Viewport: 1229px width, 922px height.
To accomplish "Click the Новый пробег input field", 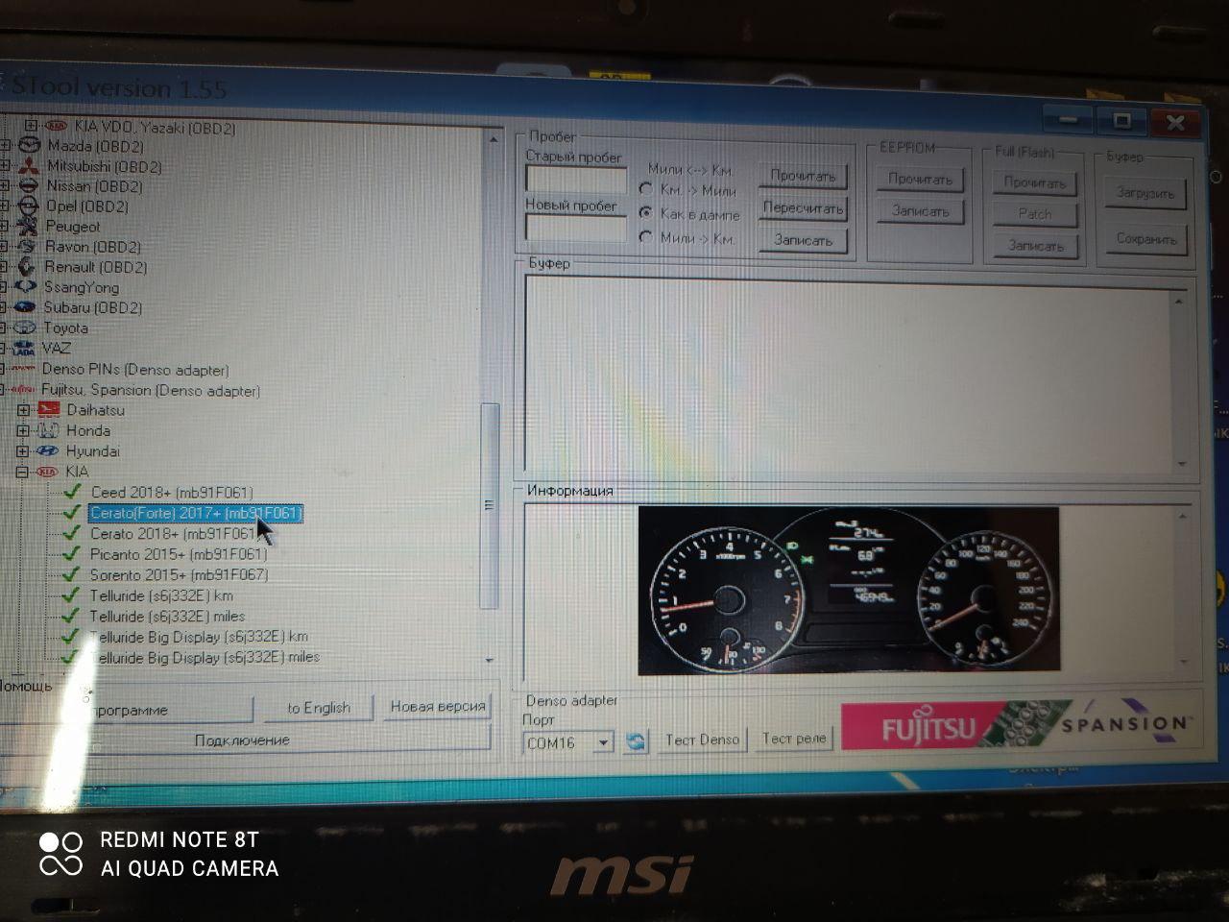I will point(575,228).
